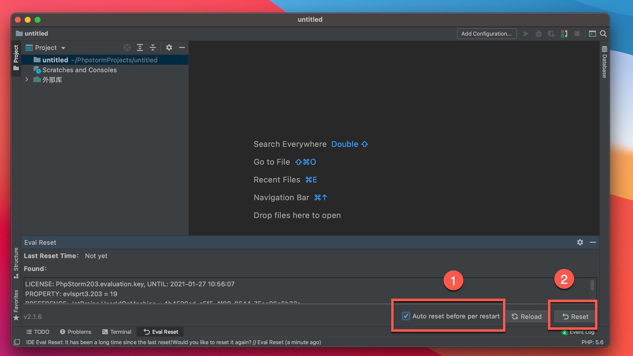Viewport: 633px width, 356px height.
Task: Expand the 外部库 tree item
Action: point(27,79)
